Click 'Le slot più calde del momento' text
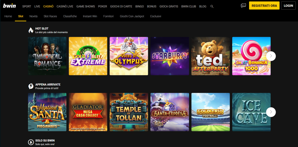 pos(52,32)
